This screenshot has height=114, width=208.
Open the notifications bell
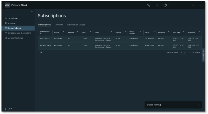point(157,5)
